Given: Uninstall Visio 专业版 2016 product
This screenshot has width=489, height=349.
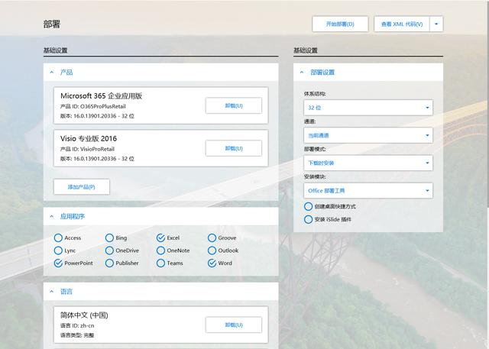Looking at the screenshot, I should (234, 148).
